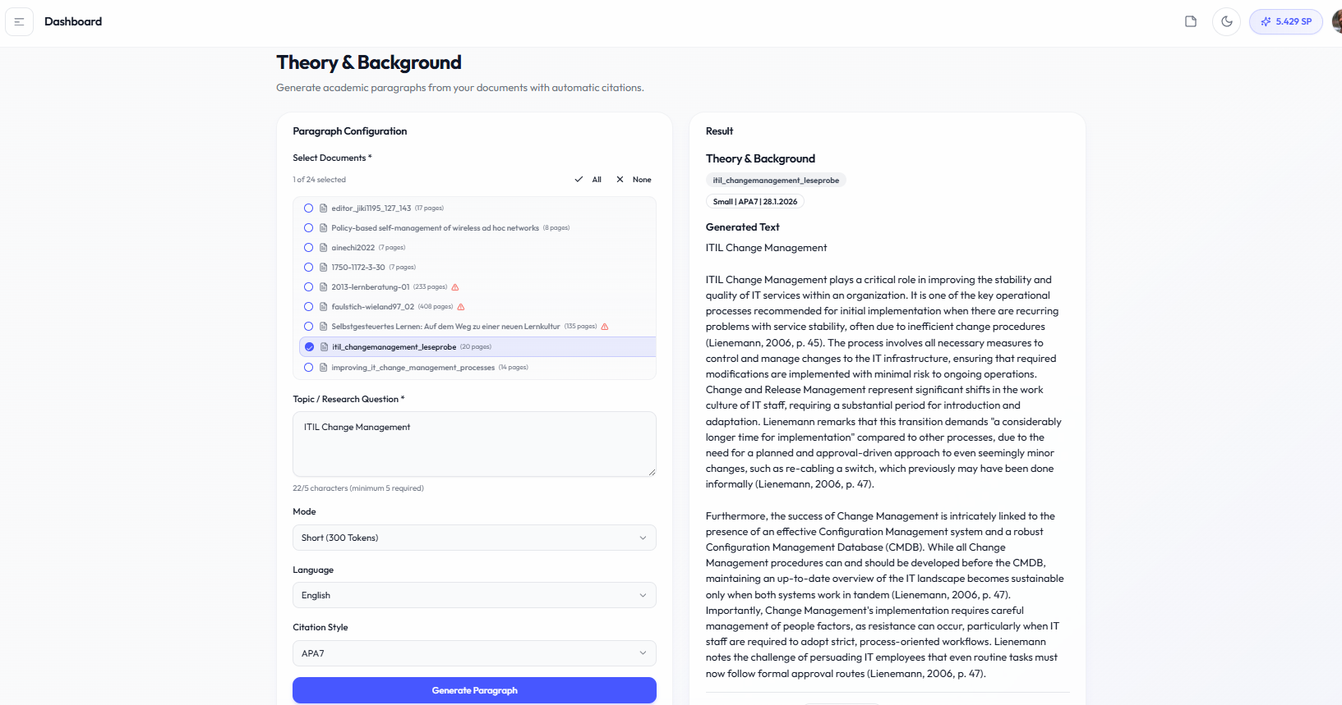The width and height of the screenshot is (1342, 705).
Task: Open the 5.429 SP credits badge
Action: tap(1285, 21)
